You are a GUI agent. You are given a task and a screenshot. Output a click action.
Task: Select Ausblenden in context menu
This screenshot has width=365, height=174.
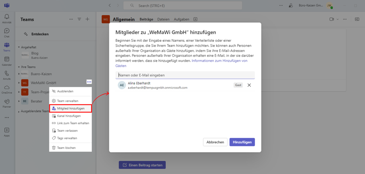tap(70, 91)
